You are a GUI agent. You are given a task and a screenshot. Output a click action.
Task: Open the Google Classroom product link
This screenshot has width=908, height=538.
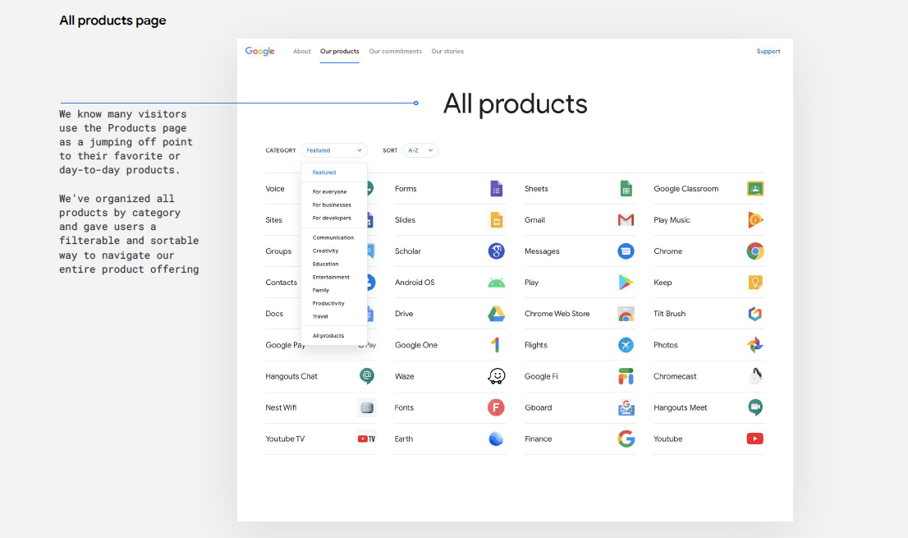tap(686, 189)
